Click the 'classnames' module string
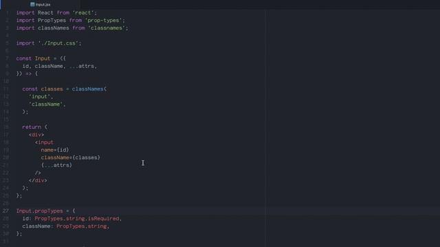Viewport: 440px width, 247px height. pos(107,28)
